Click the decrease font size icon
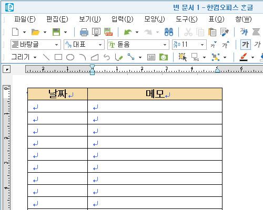Screen dimensions: 263x210 point(214,45)
